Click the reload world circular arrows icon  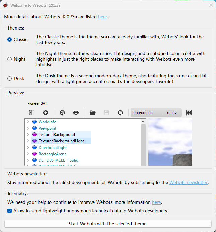click(120, 113)
